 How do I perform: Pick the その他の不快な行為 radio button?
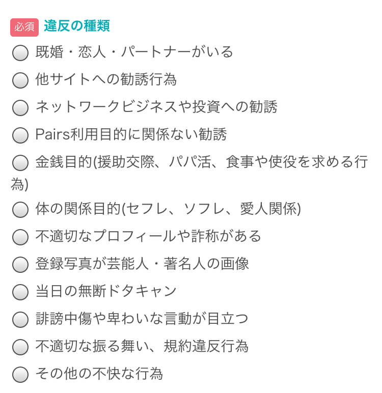pos(20,375)
